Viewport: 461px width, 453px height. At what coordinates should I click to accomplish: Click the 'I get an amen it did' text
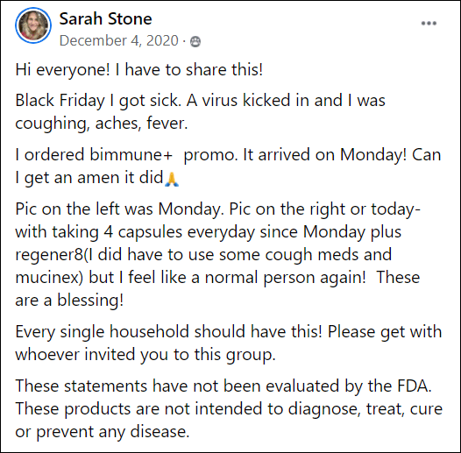(x=89, y=178)
